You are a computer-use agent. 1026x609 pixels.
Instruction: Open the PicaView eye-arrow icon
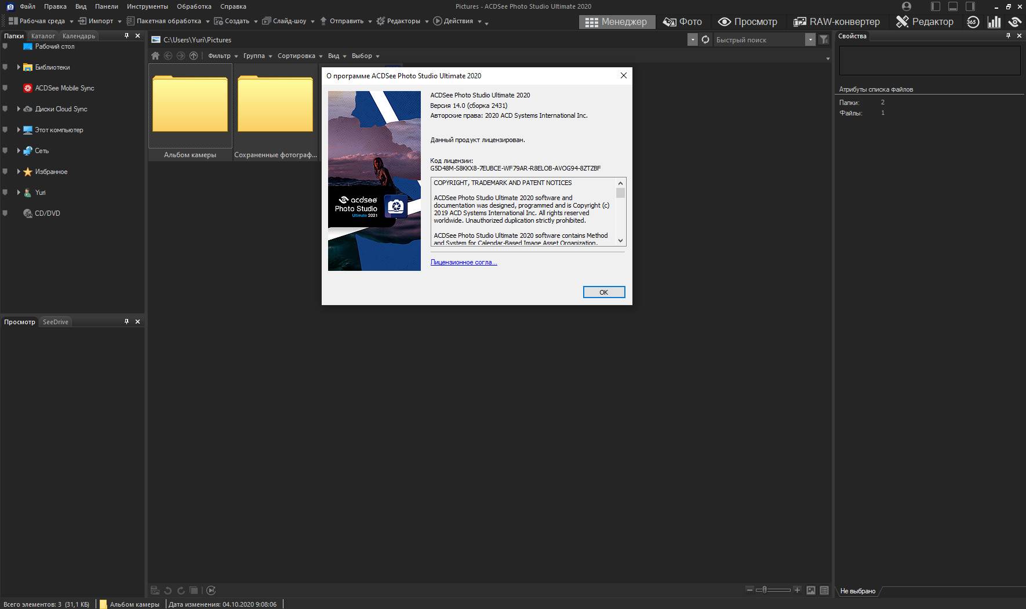click(x=1014, y=22)
